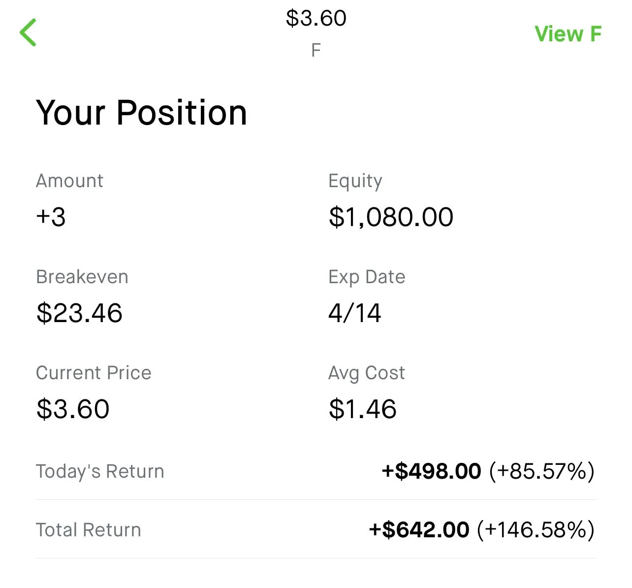Click the Current Price label

[x=94, y=373]
